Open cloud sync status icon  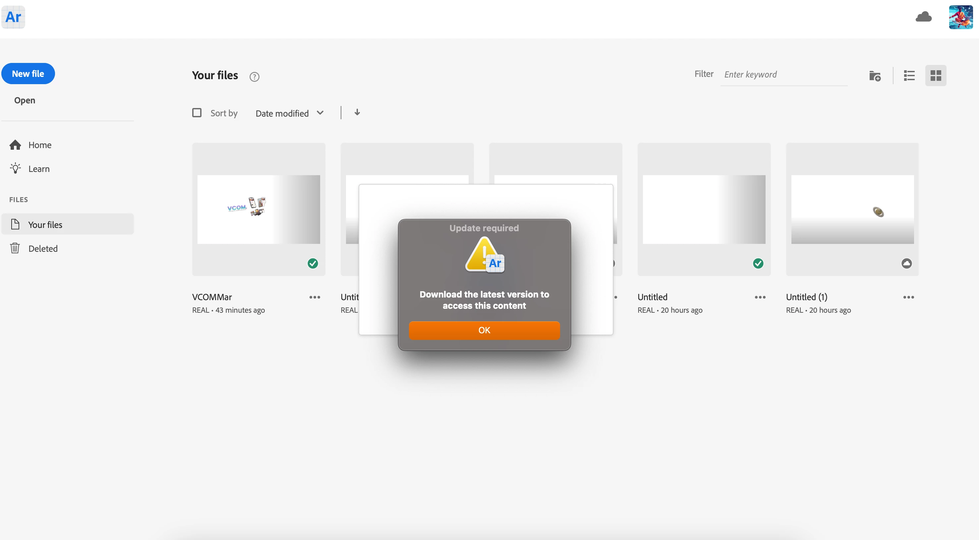click(x=923, y=17)
